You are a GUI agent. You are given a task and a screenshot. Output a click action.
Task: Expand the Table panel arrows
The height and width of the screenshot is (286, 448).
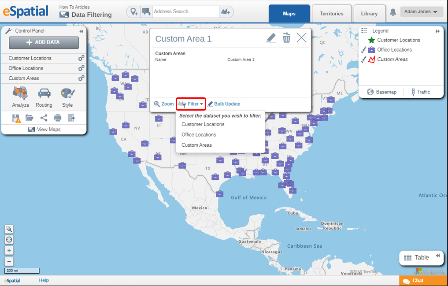(x=438, y=256)
